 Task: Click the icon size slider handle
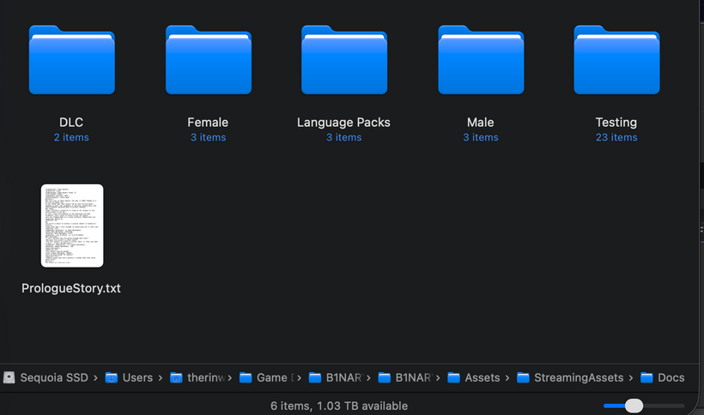pyautogui.click(x=634, y=406)
